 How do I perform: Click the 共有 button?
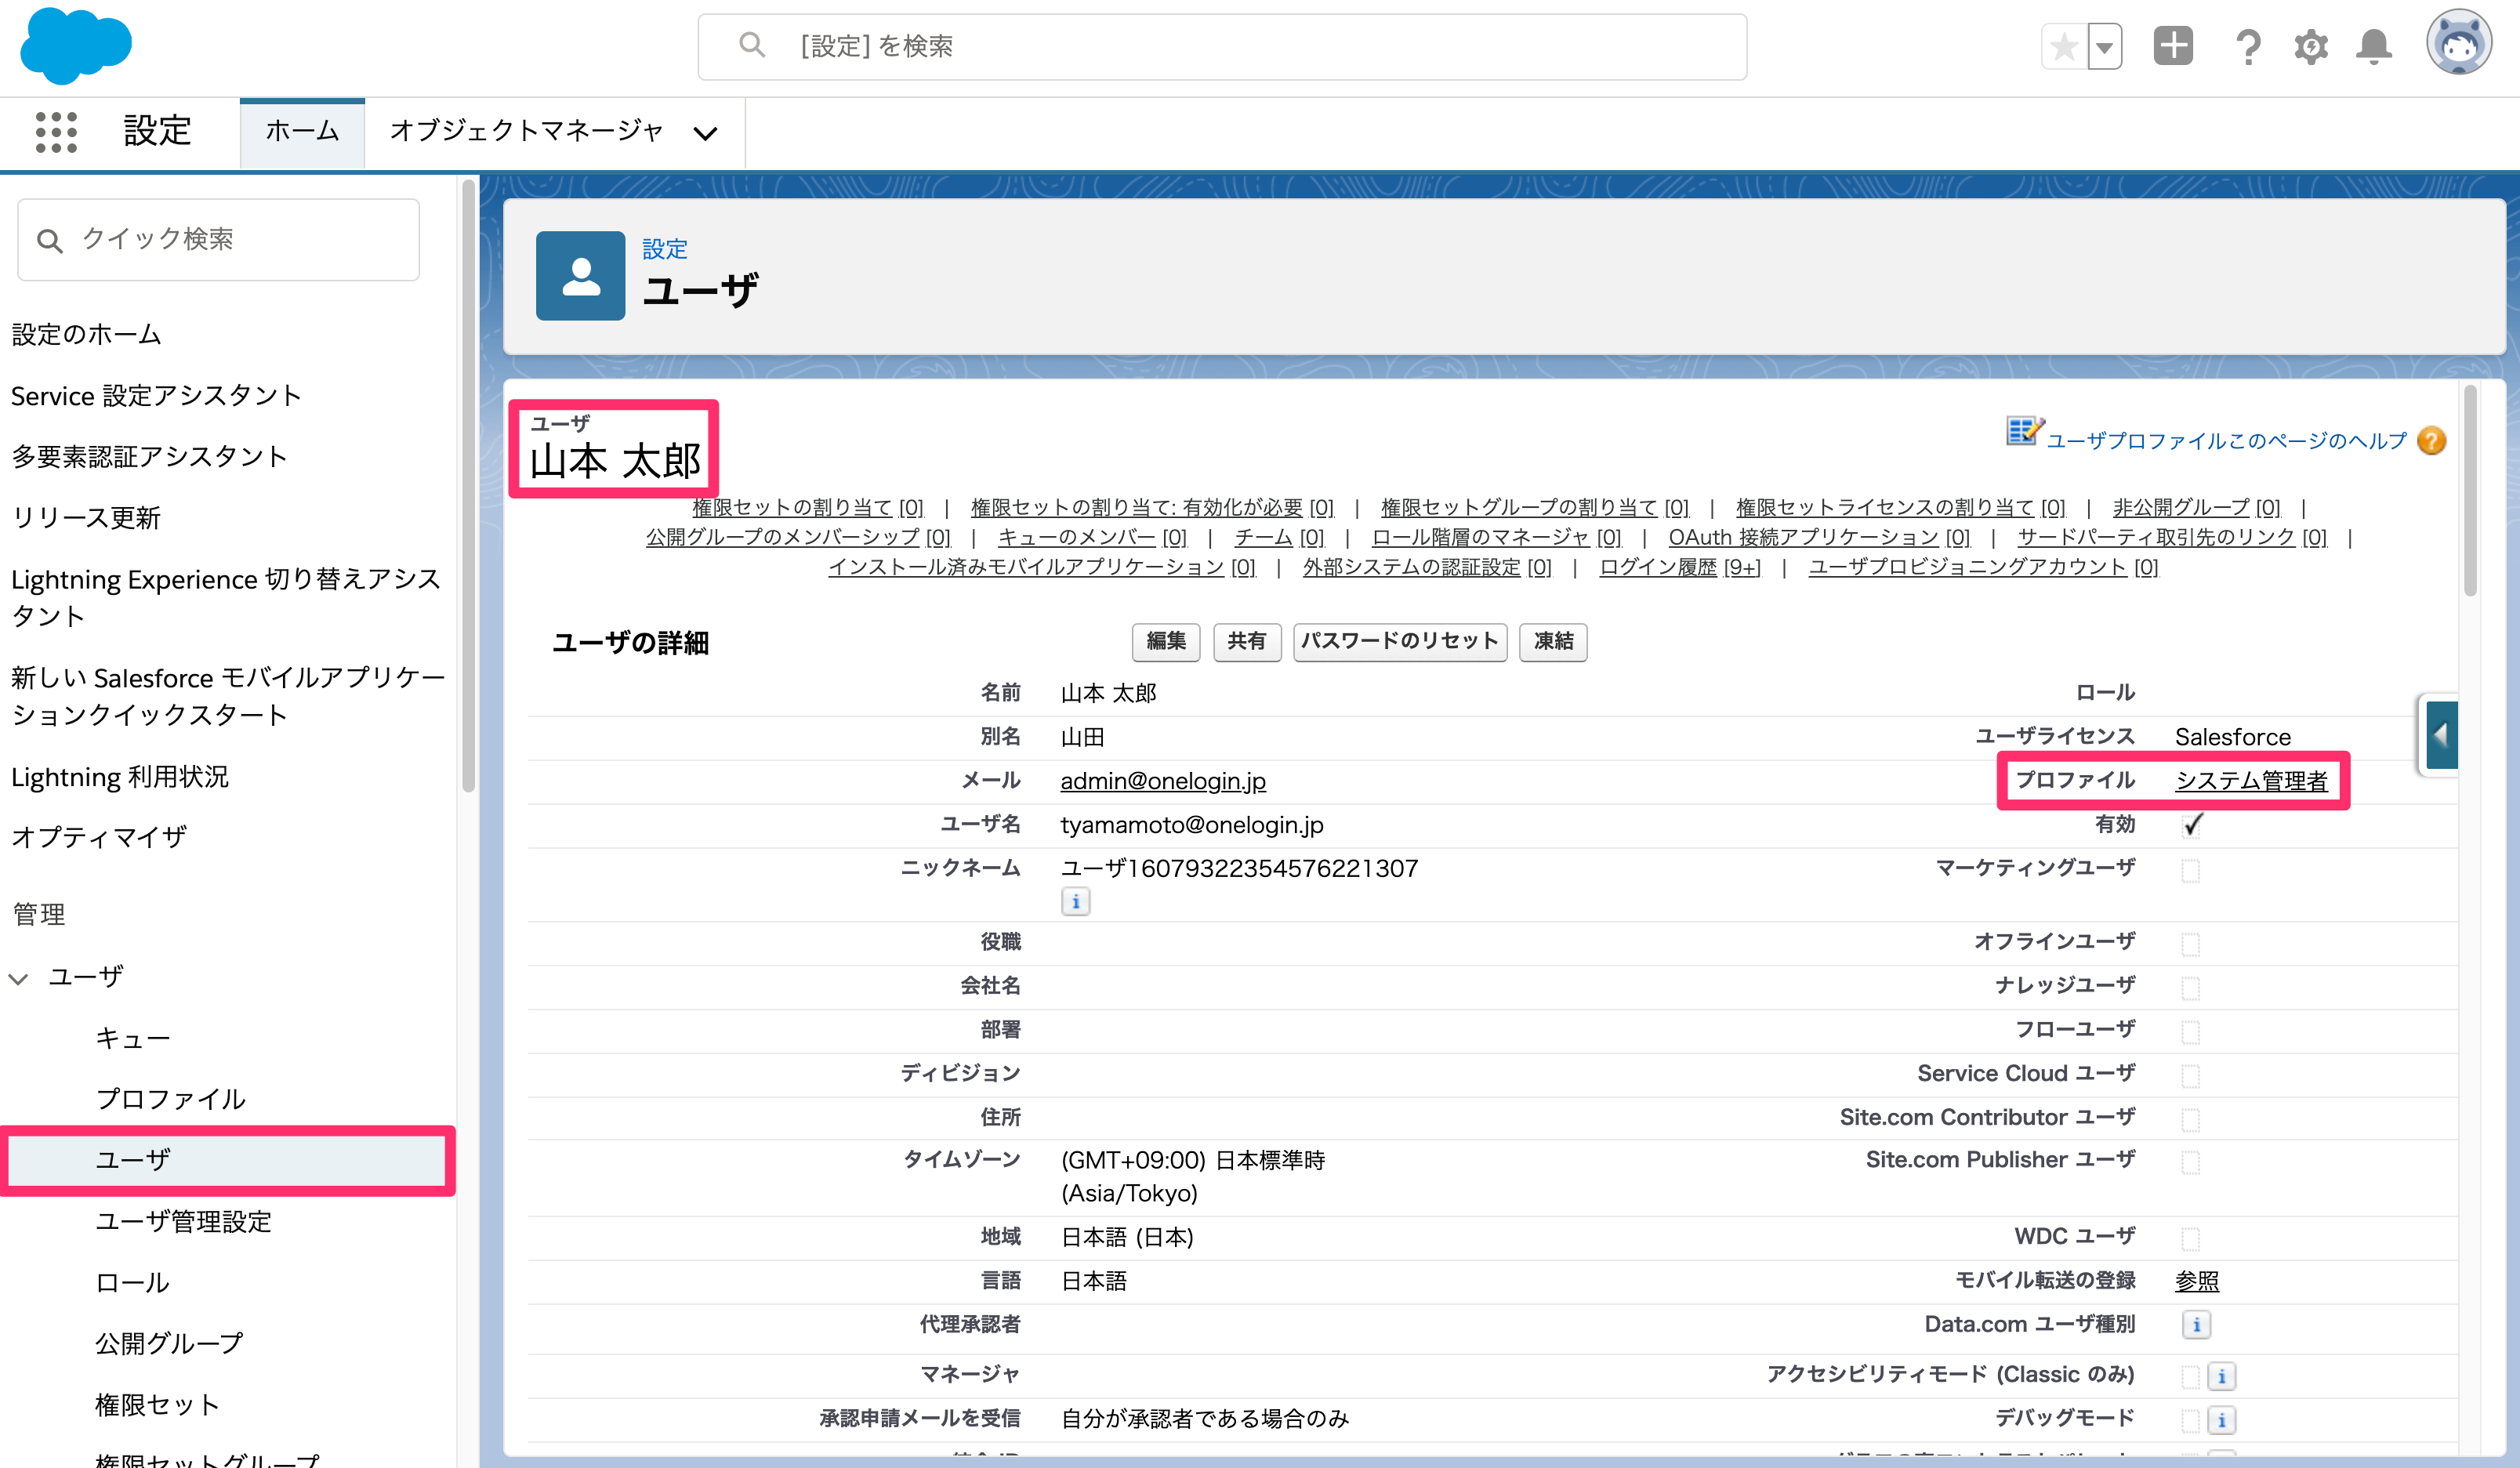1246,641
